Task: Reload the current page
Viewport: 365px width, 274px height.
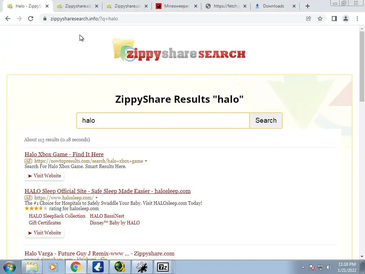Action: [31, 19]
